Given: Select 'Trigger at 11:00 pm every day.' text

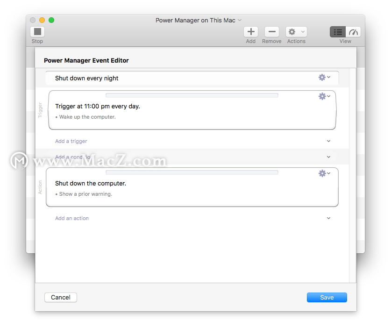Looking at the screenshot, I should point(98,107).
